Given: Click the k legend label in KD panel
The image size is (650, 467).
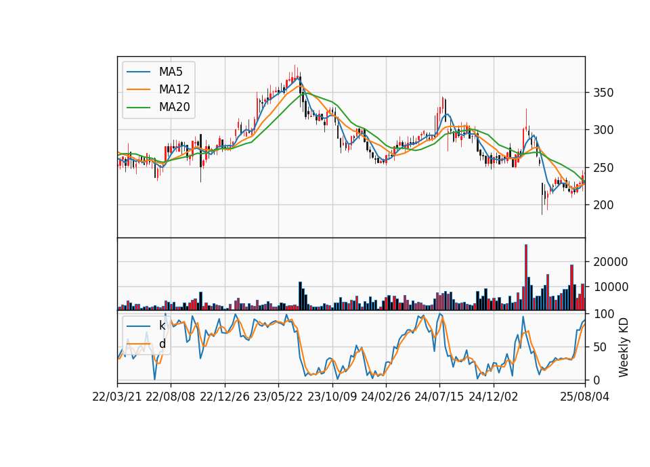Looking at the screenshot, I should pyautogui.click(x=162, y=326).
